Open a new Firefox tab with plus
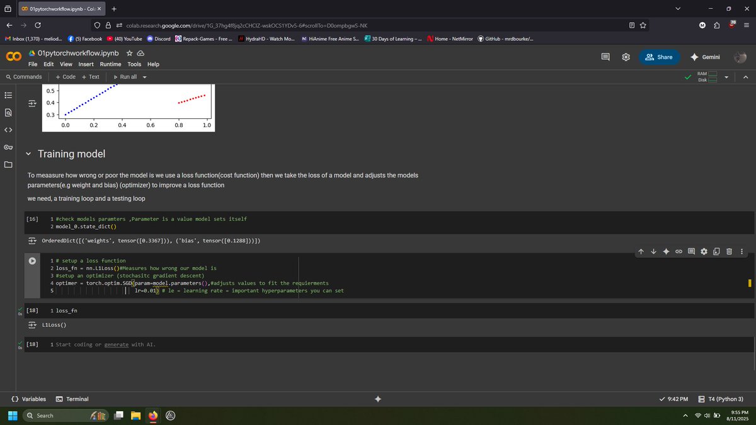The height and width of the screenshot is (425, 756). pyautogui.click(x=113, y=9)
